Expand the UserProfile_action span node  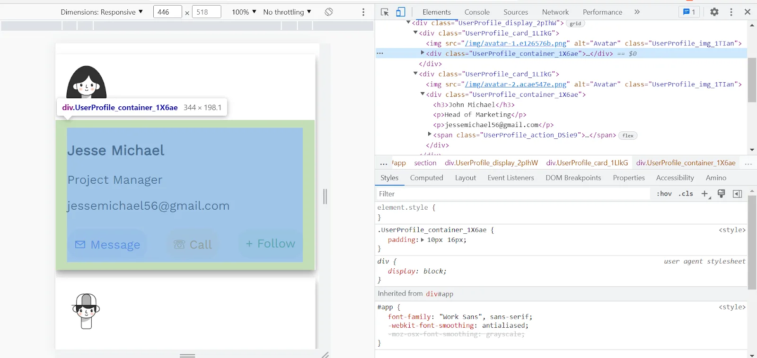[x=430, y=135]
